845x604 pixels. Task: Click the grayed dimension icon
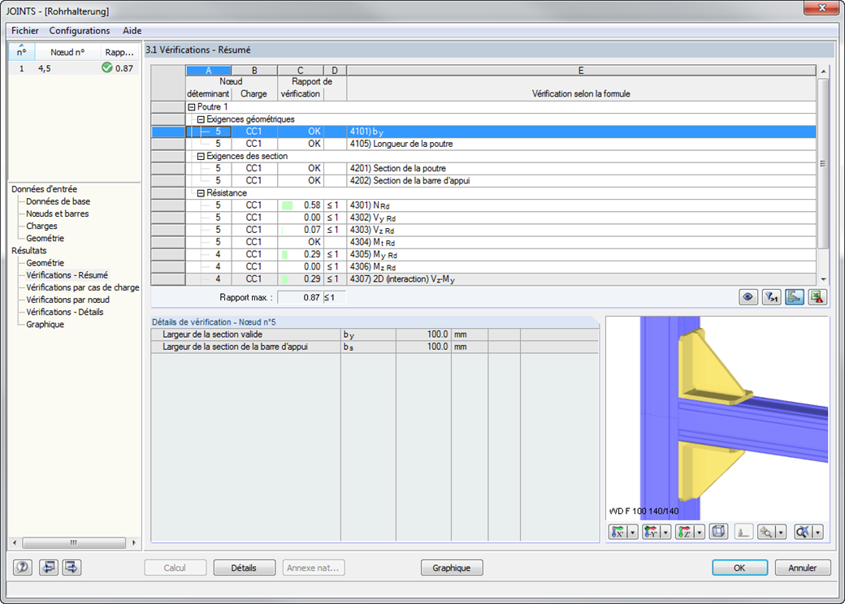pyautogui.click(x=743, y=533)
